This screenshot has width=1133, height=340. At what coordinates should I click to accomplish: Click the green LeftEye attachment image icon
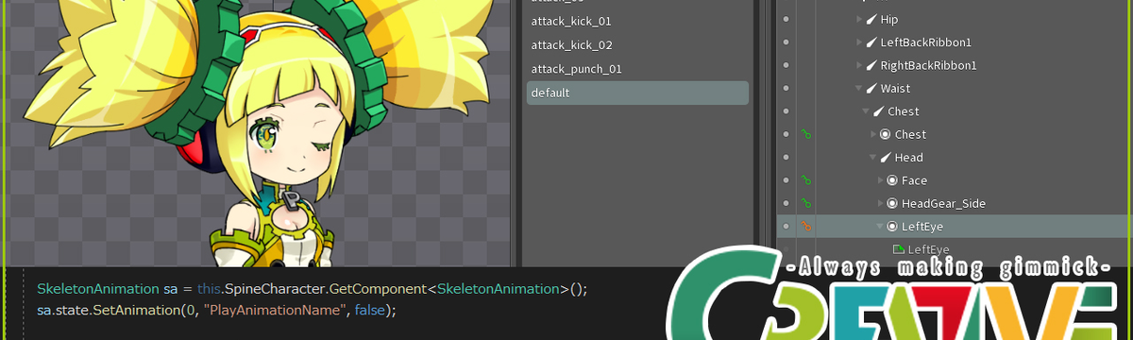point(899,249)
